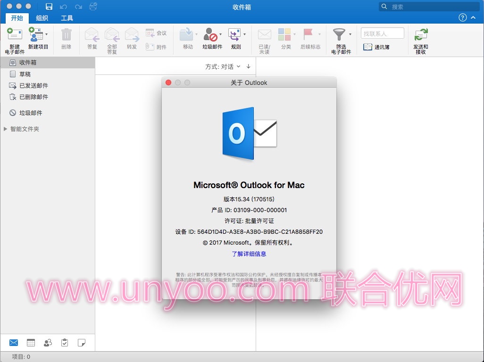Click the Attachment (附件) button
Screen dimensions: 484x362
click(x=156, y=47)
